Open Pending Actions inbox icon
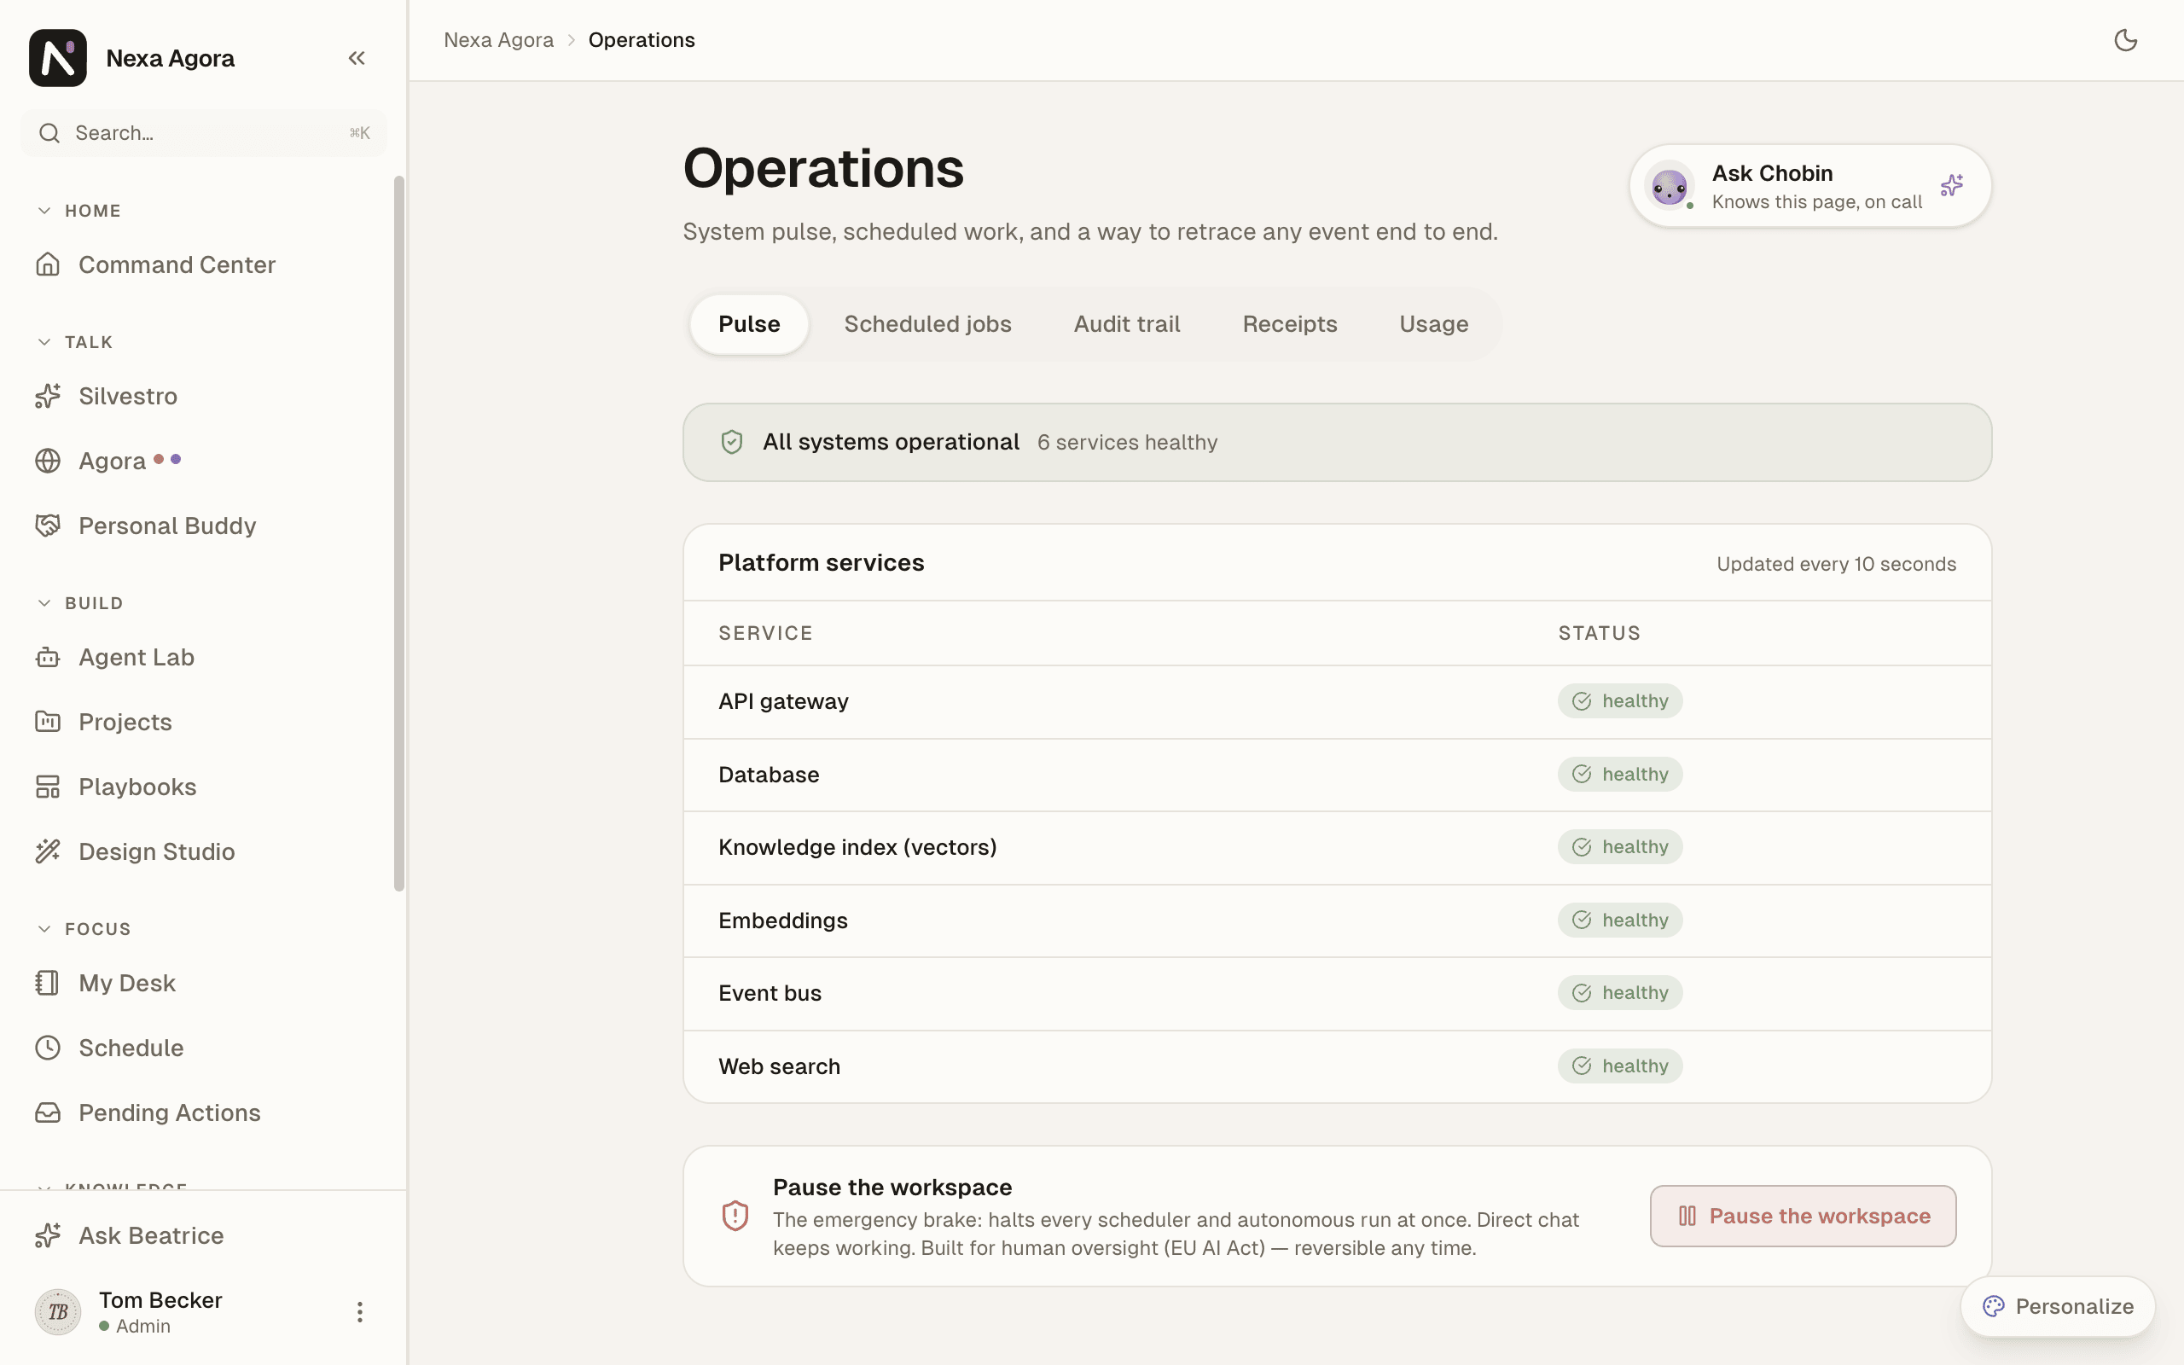 (48, 1113)
